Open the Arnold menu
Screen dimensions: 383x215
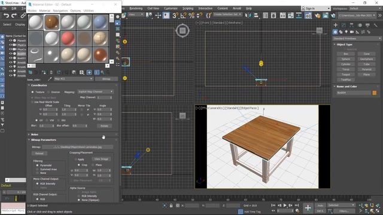pos(237,8)
